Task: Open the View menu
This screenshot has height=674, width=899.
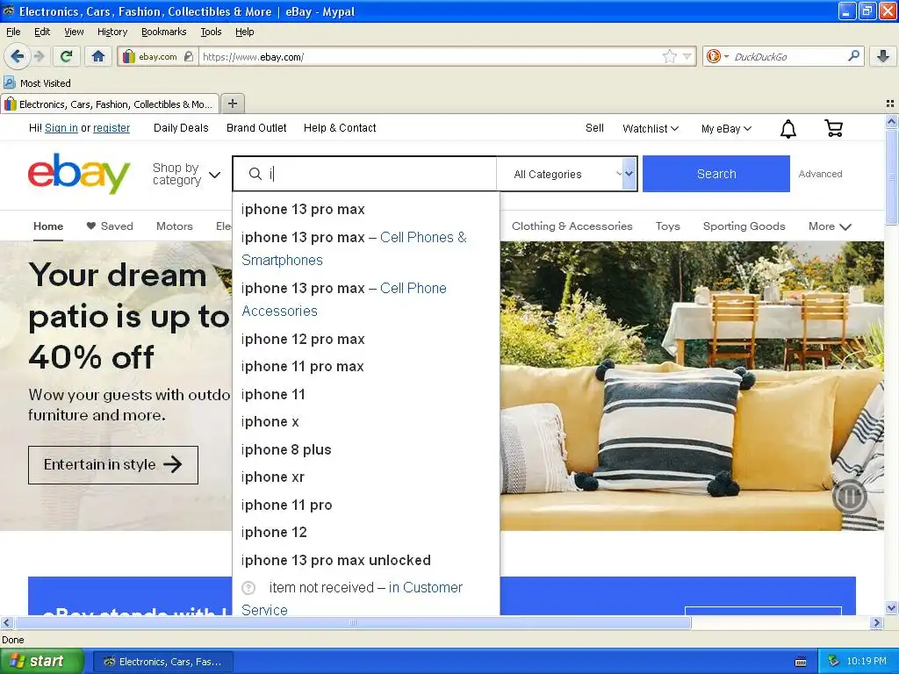Action: (74, 32)
